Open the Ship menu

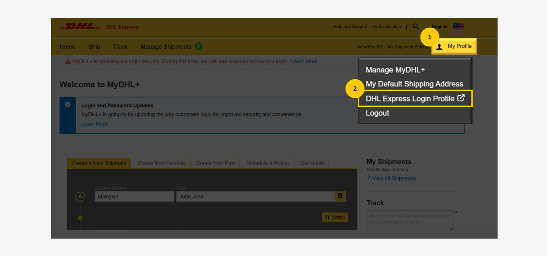click(x=94, y=46)
